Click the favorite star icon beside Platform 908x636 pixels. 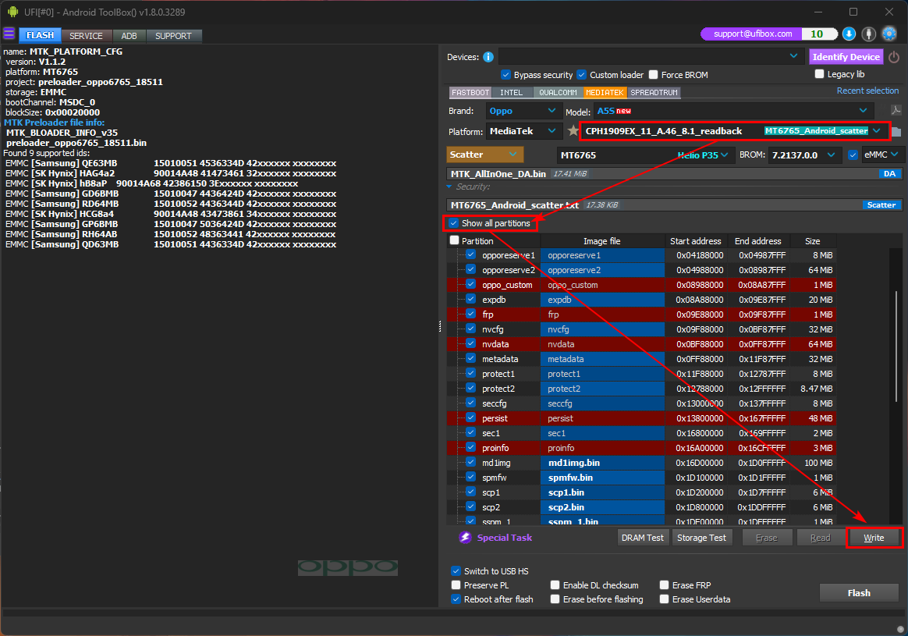573,131
